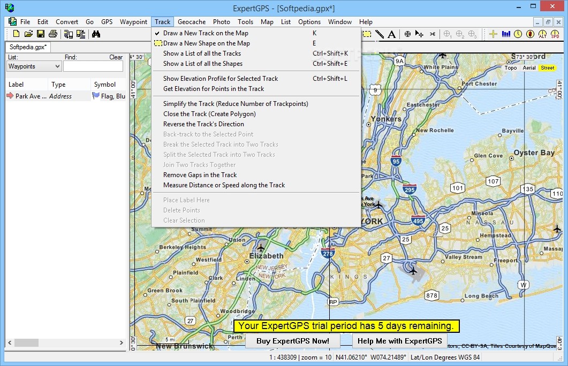
Task: Open the Options menu
Action: [x=309, y=22]
